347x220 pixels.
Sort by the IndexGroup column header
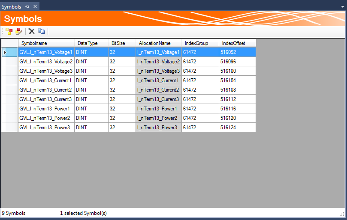[x=200, y=43]
